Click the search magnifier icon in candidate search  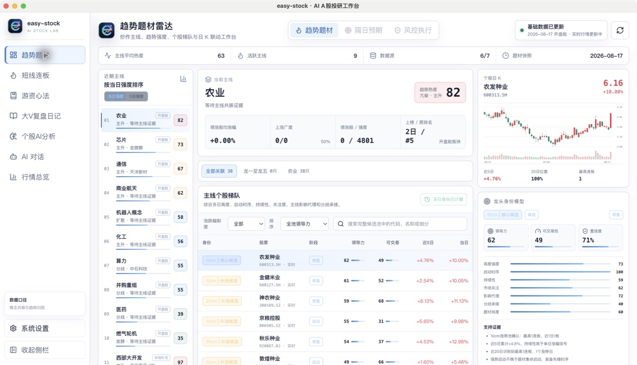[341, 224]
